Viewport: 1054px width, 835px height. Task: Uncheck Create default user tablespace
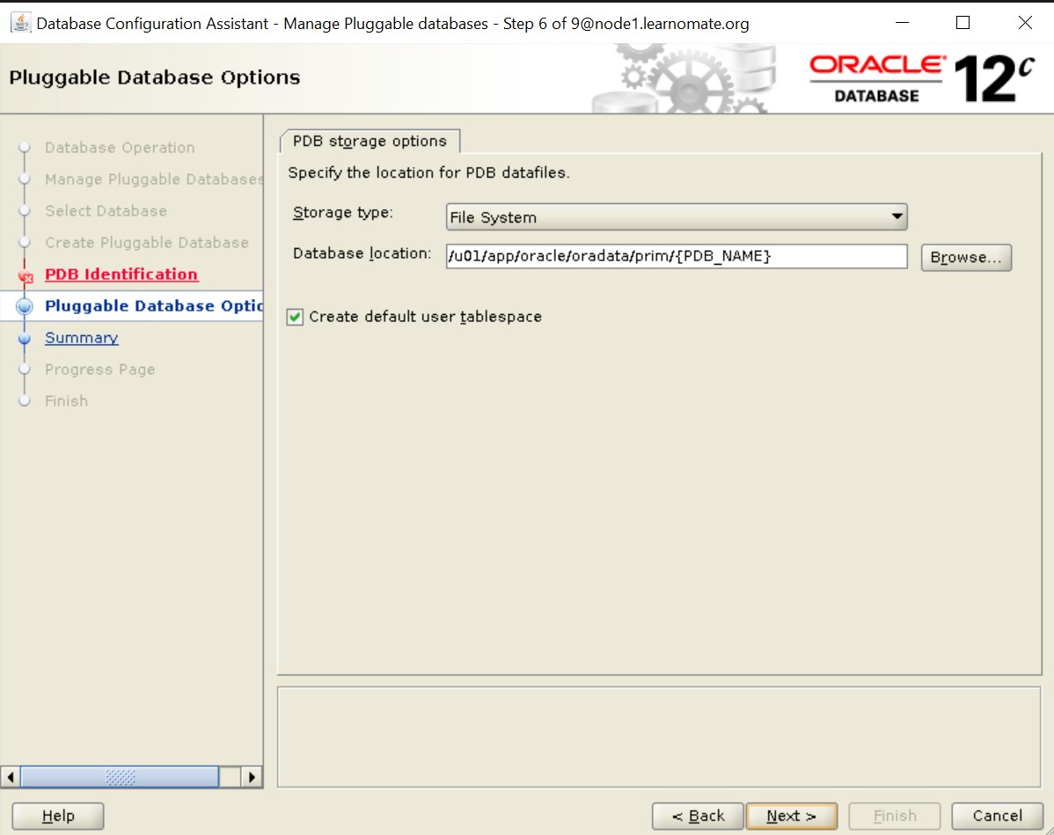point(296,317)
